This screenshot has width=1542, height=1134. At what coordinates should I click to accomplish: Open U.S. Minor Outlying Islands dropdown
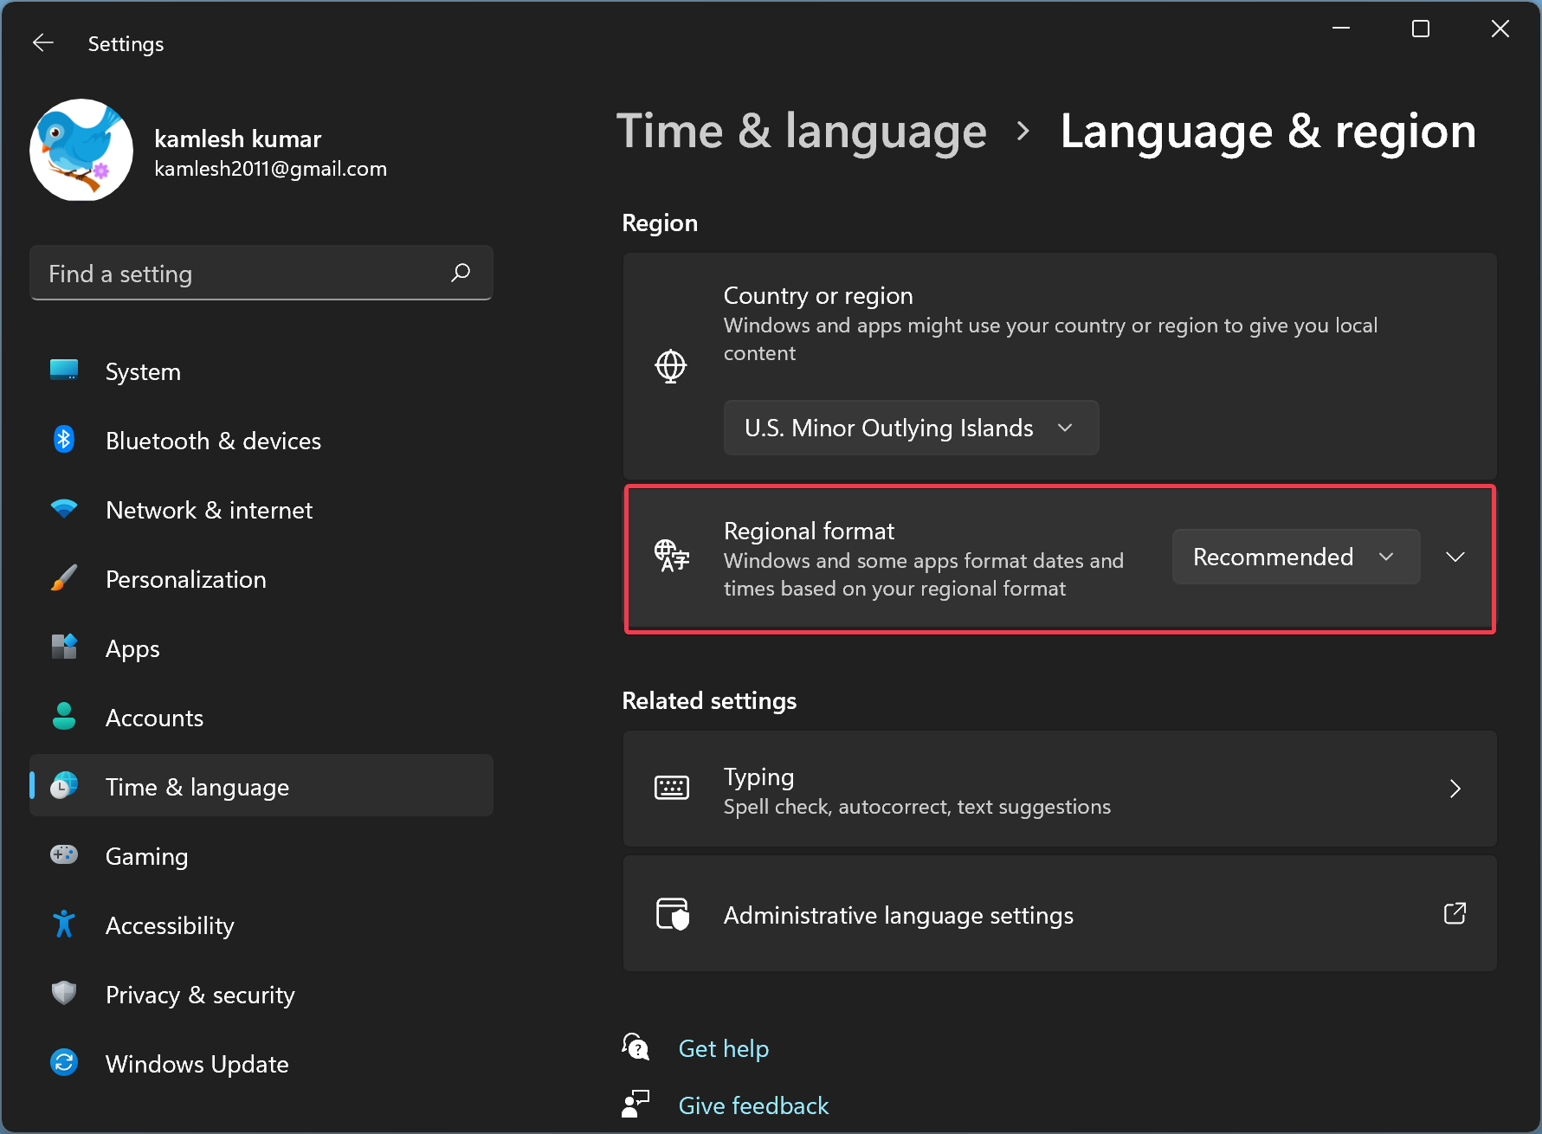tap(911, 428)
